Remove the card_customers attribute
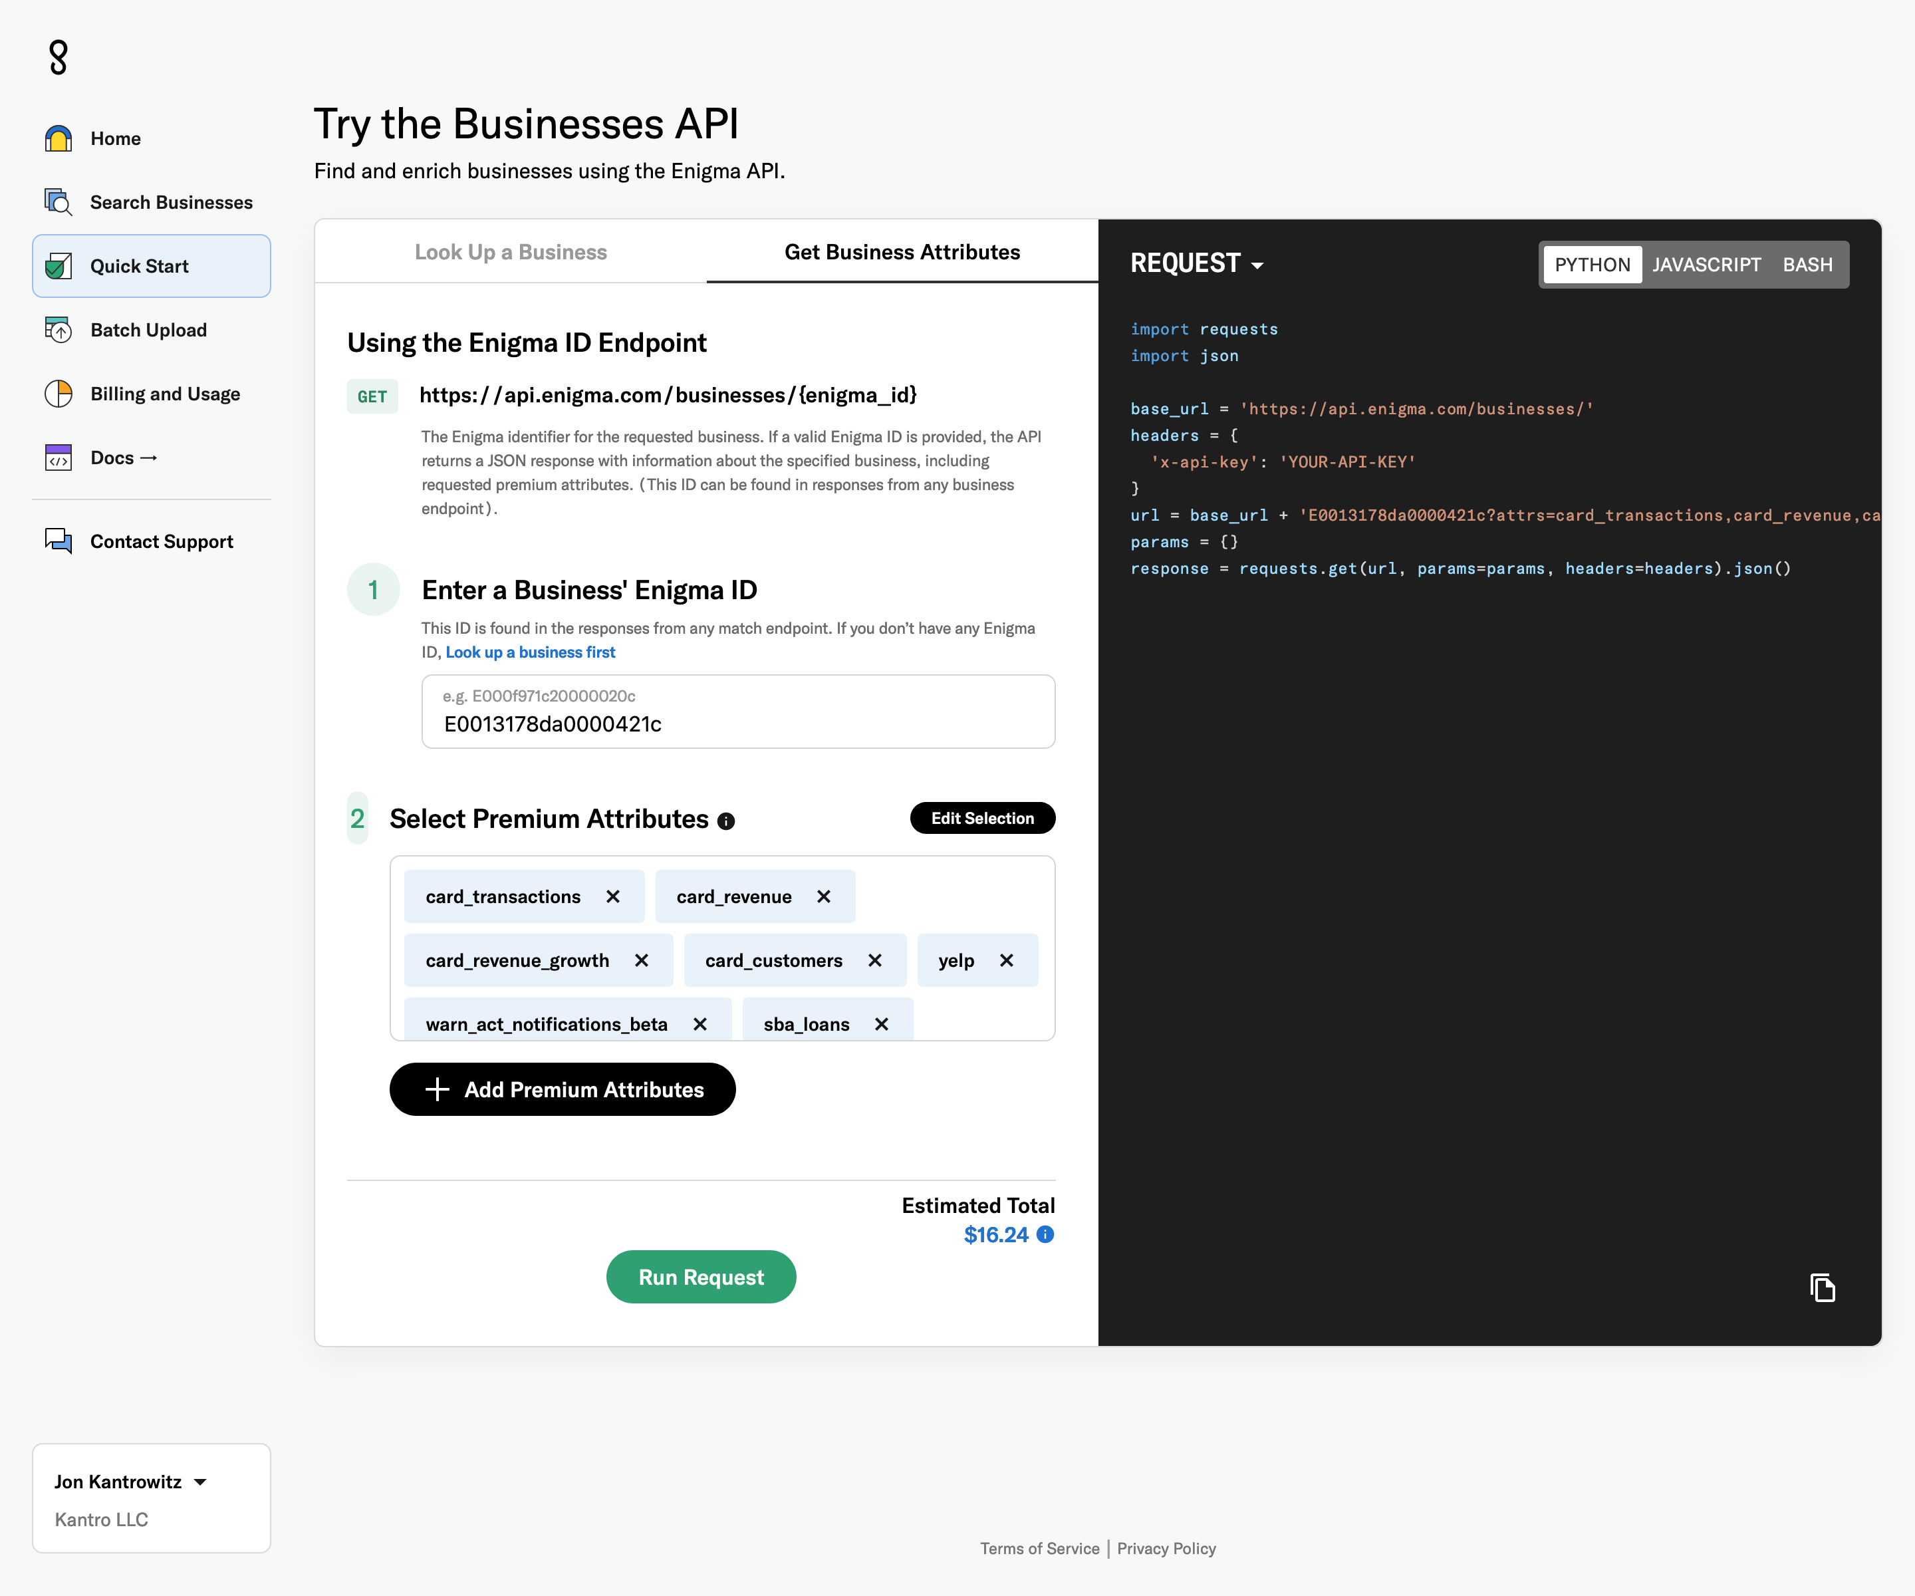 [874, 960]
